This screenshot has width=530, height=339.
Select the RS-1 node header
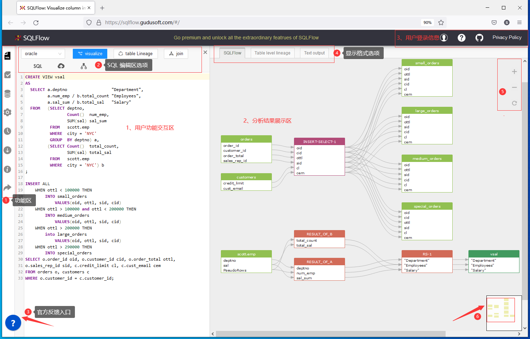coord(427,254)
